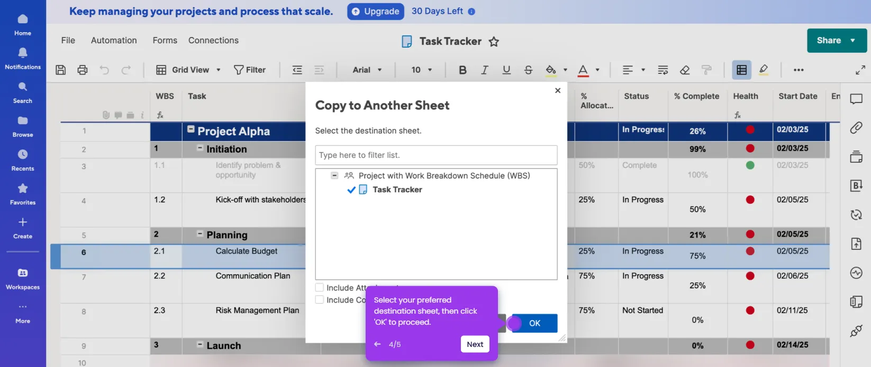Click the highlight changes icon
The height and width of the screenshot is (367, 871).
click(x=764, y=70)
